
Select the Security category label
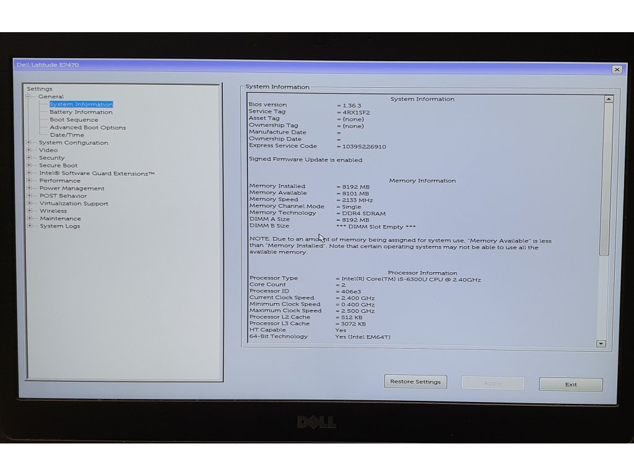[x=52, y=158]
